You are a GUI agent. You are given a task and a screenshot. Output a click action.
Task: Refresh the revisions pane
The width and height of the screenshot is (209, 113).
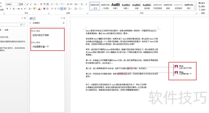(63, 23)
